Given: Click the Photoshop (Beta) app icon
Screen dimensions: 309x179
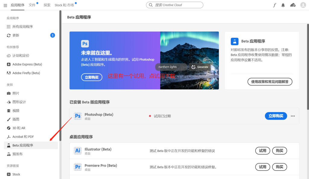Looking at the screenshot, I should point(78,116).
